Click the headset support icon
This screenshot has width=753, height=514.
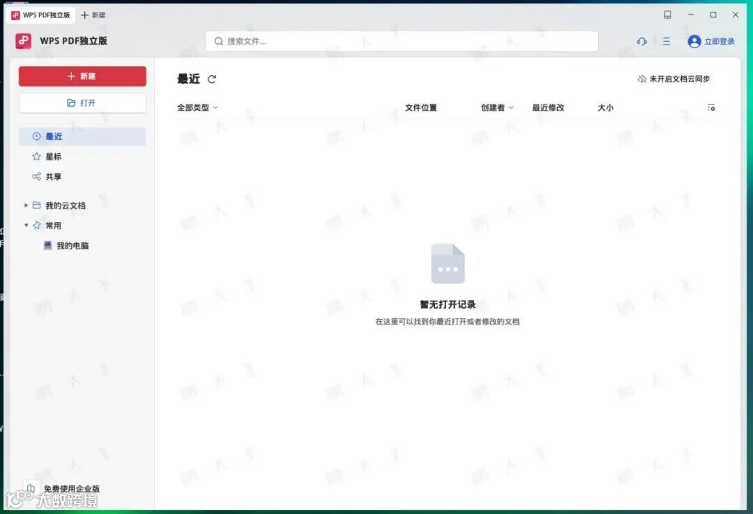point(641,41)
